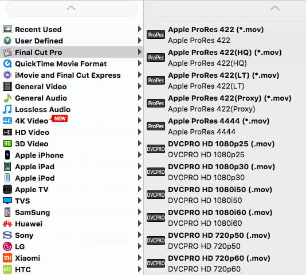Click the 4K Video icon
The width and height of the screenshot is (306, 275).
point(7,121)
